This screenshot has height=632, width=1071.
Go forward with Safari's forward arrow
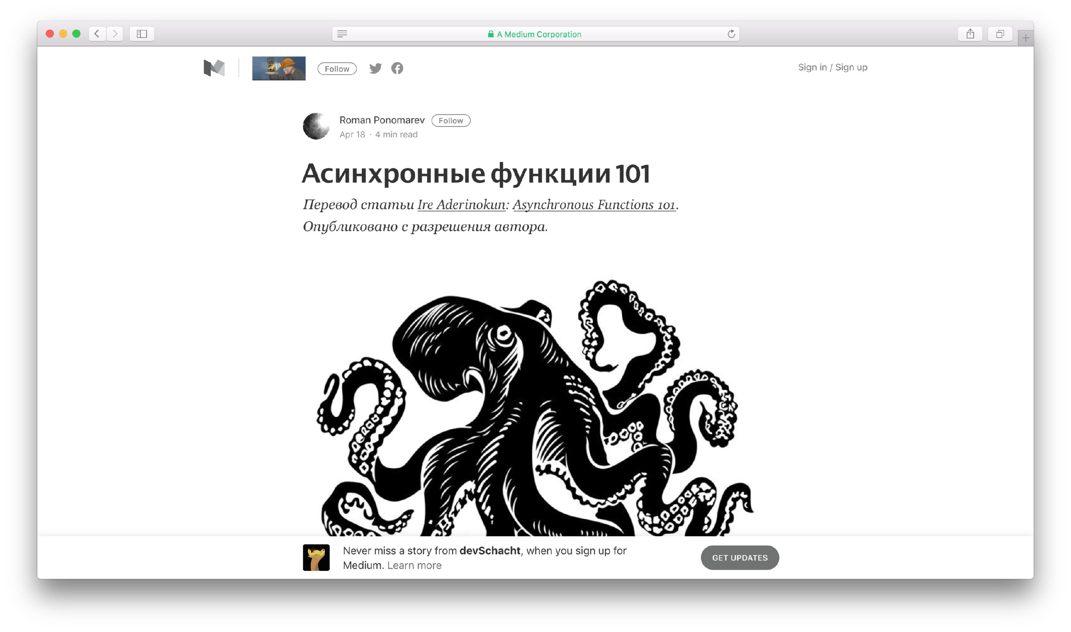[x=115, y=33]
